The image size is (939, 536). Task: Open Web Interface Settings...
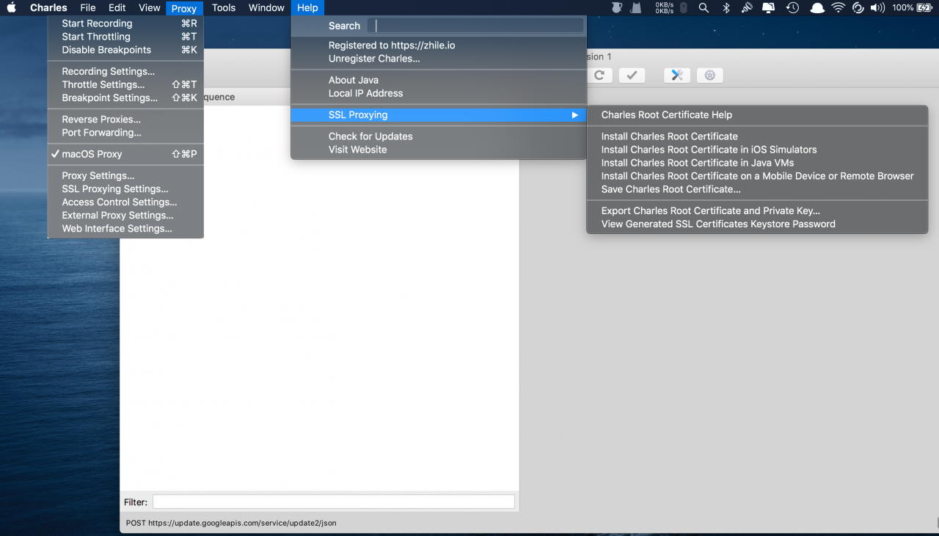(125, 229)
